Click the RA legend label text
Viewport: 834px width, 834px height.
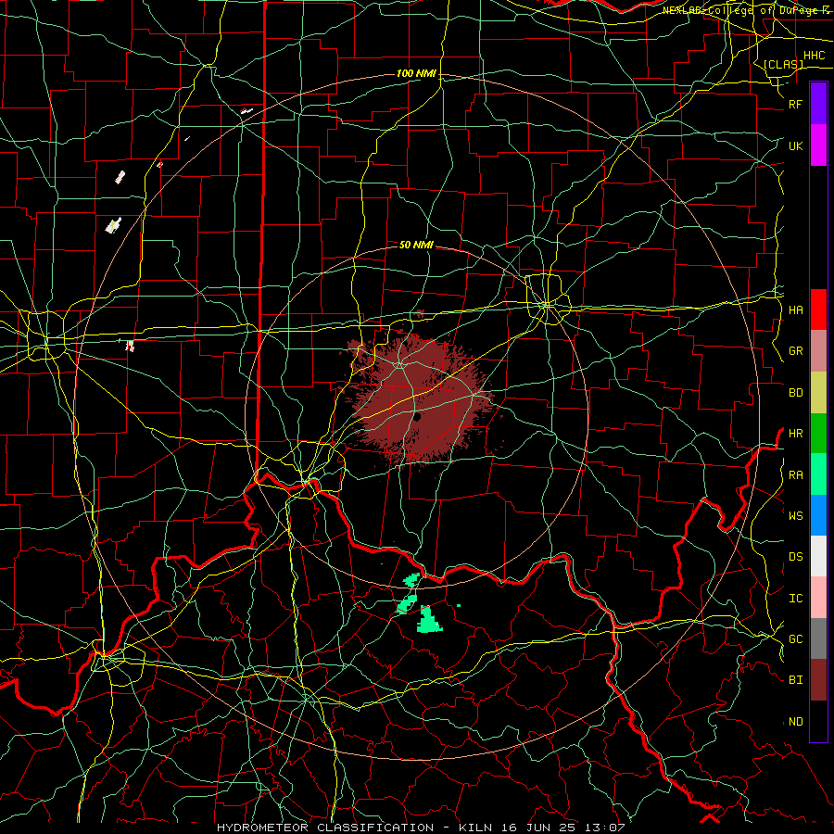(796, 474)
